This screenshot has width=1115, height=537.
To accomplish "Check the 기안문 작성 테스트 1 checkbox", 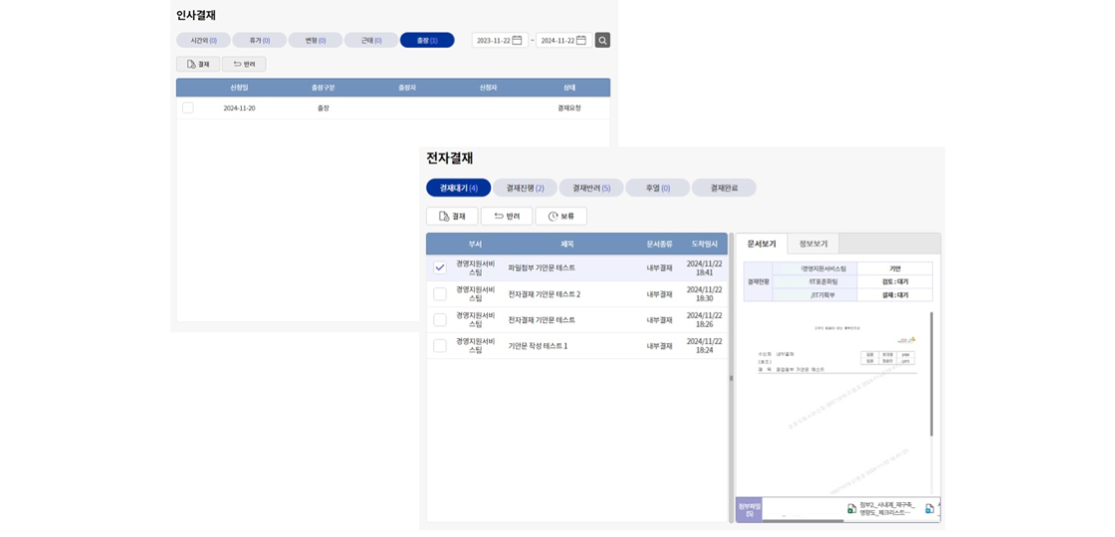I will click(440, 346).
